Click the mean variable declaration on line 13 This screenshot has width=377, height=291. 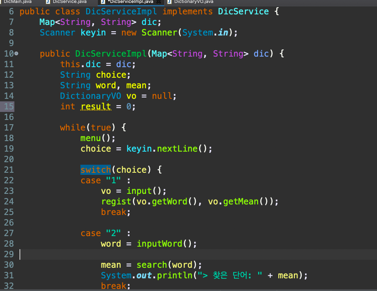(136, 85)
